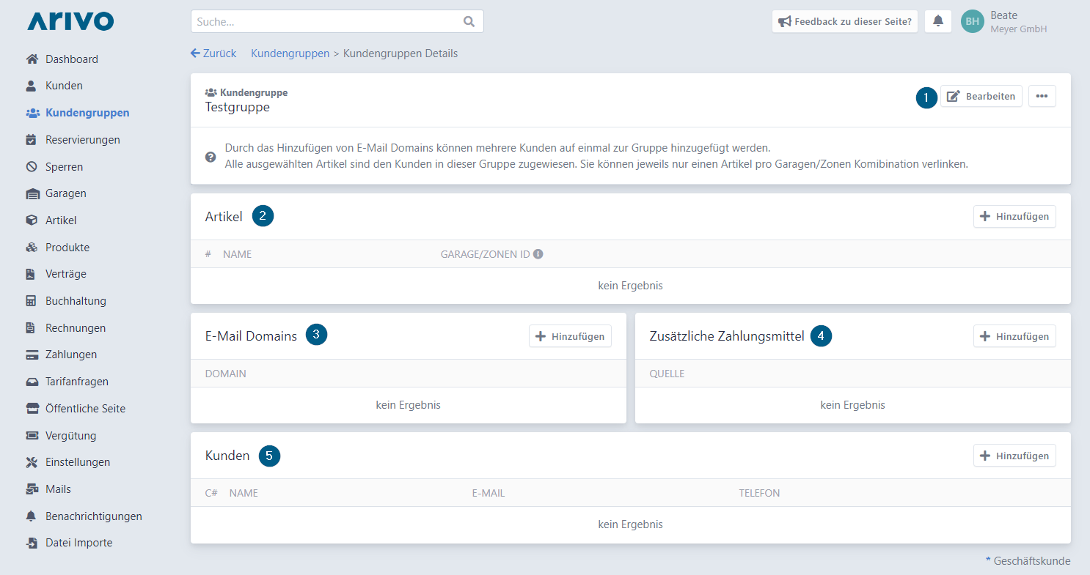Open Rechnungen from the sidebar
The image size is (1090, 575).
[x=75, y=328]
